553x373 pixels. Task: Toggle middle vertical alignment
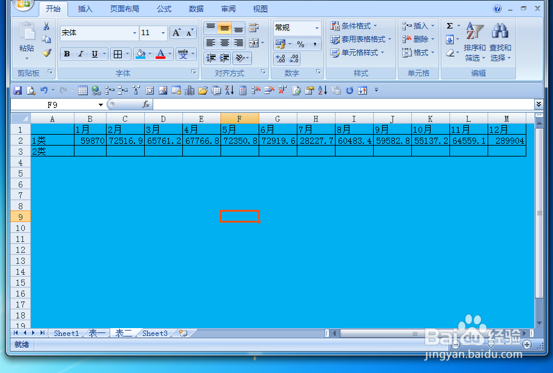(224, 27)
